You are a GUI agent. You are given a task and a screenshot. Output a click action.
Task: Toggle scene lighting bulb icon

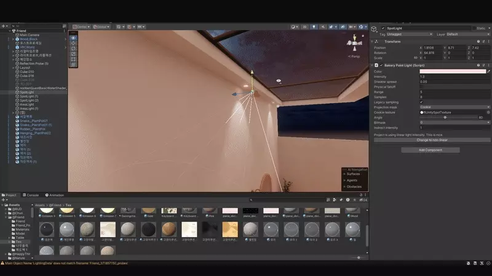pyautogui.click(x=314, y=27)
